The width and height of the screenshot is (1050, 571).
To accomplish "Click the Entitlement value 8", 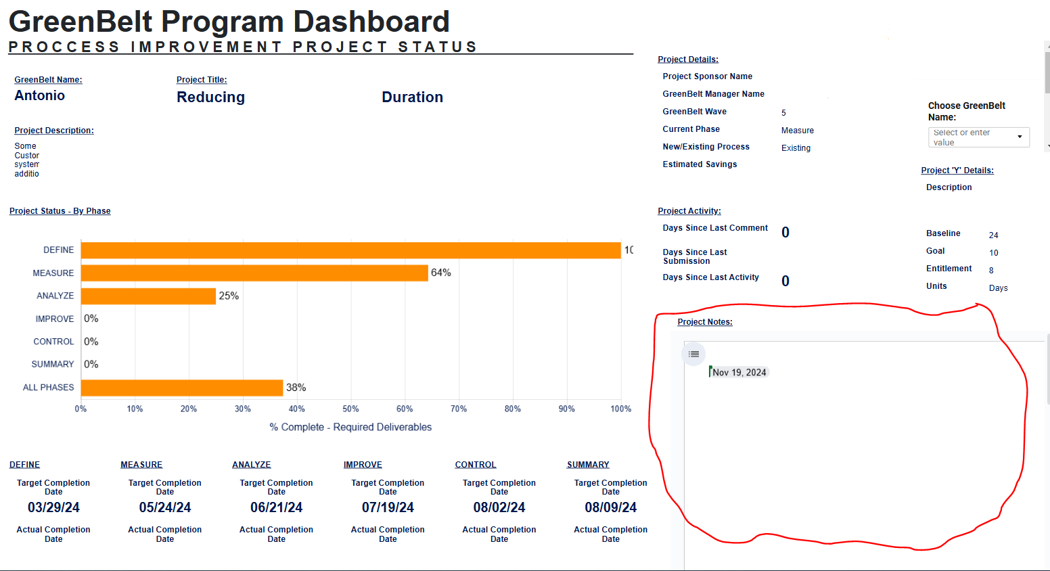I will click(991, 271).
